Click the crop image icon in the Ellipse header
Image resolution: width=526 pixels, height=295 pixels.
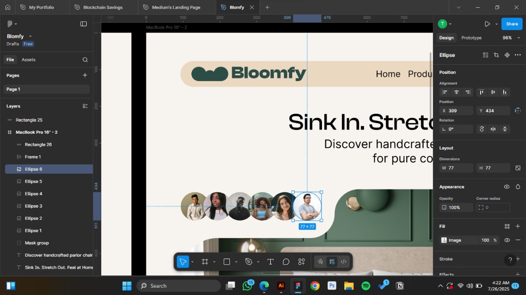point(496,55)
